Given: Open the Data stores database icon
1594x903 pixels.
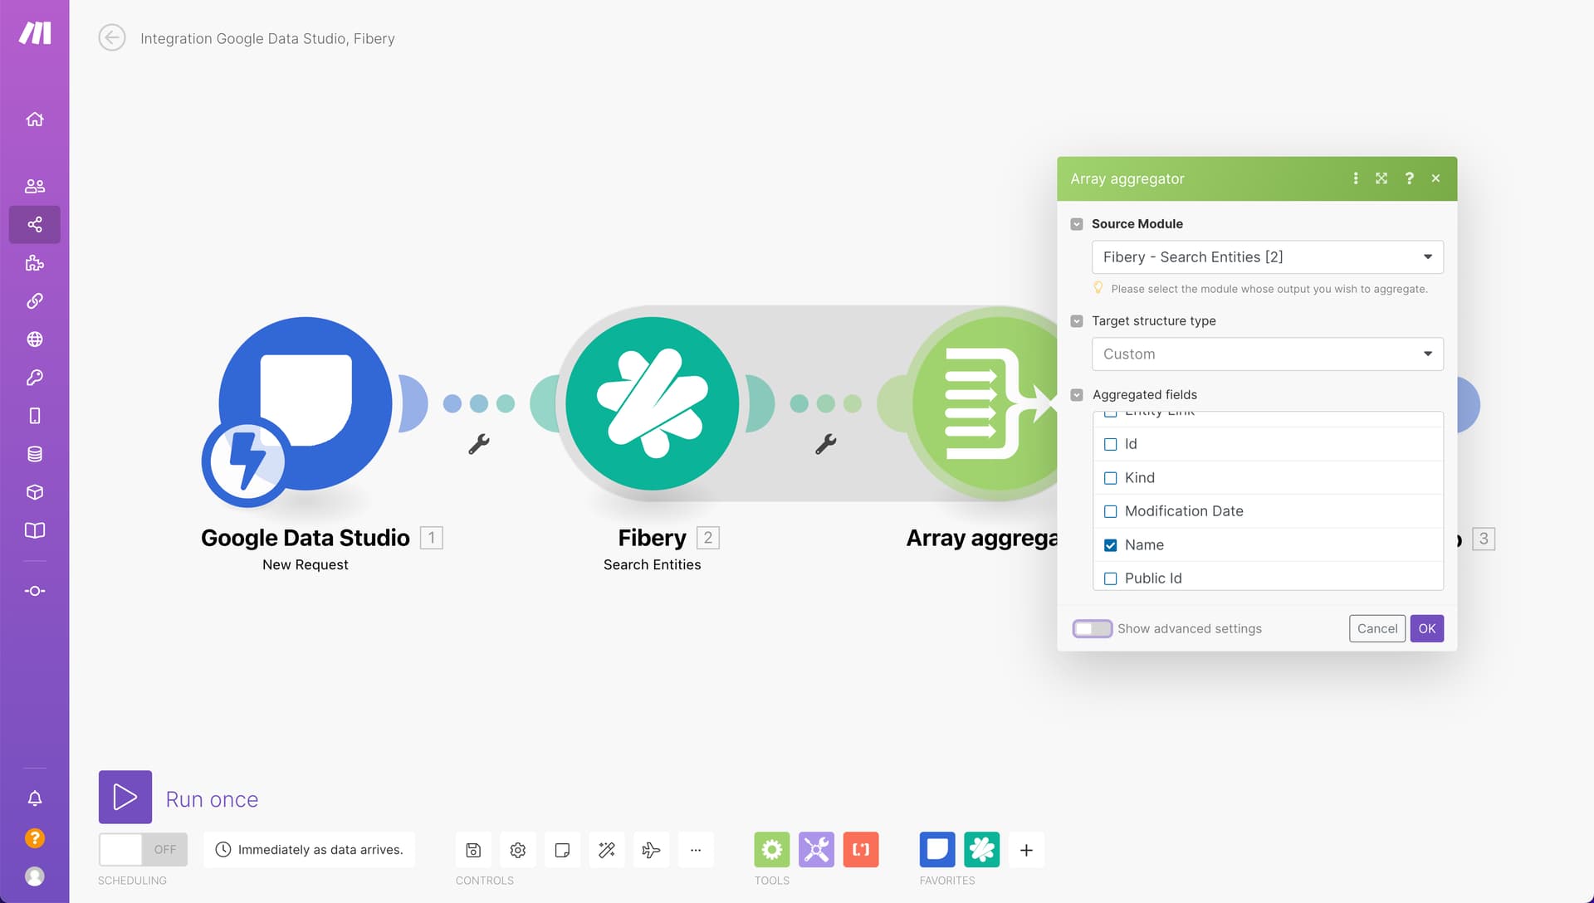Looking at the screenshot, I should (35, 454).
